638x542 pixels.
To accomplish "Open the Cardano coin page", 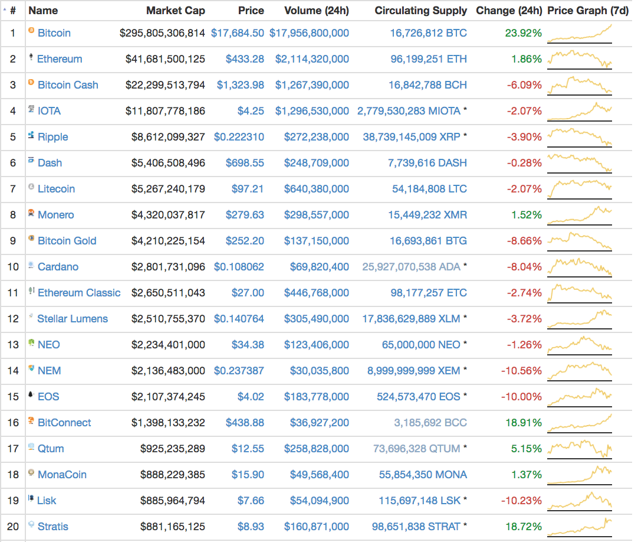I will coord(58,267).
